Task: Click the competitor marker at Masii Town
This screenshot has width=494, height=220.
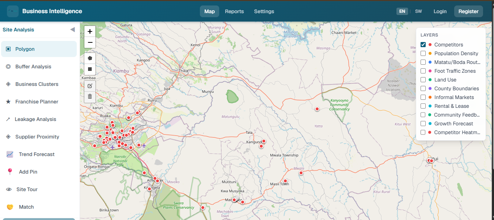Action: [285, 181]
